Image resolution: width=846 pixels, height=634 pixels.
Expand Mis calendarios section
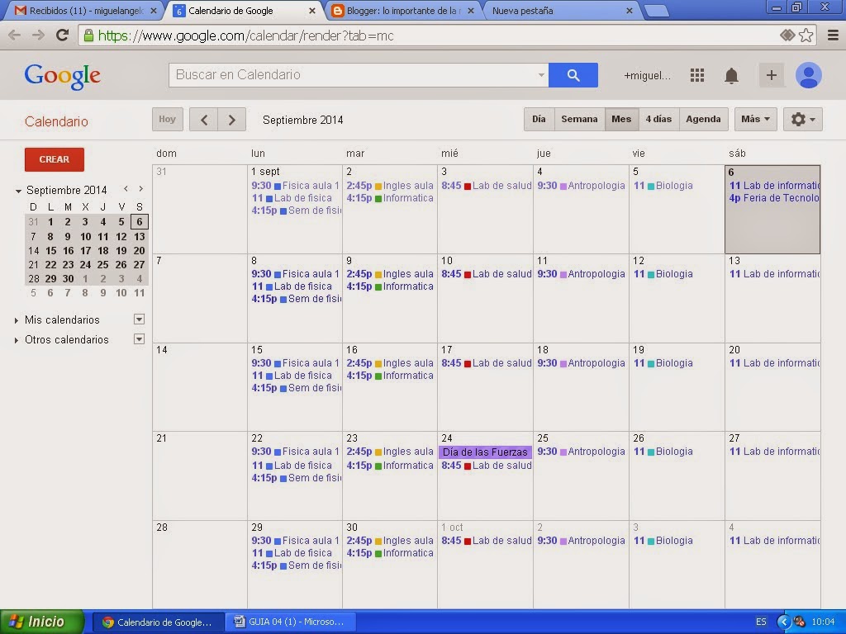17,320
